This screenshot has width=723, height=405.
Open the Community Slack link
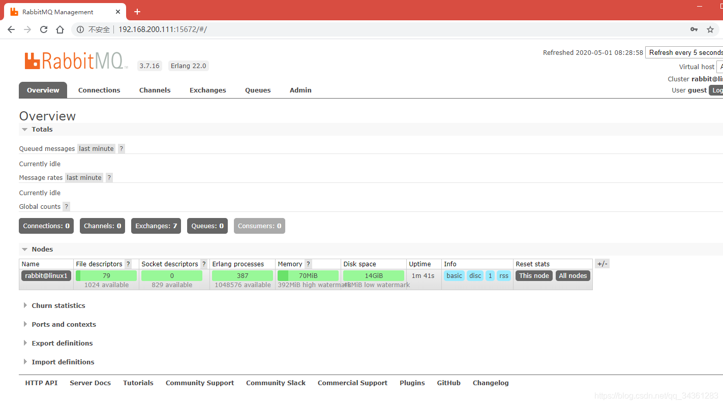276,383
